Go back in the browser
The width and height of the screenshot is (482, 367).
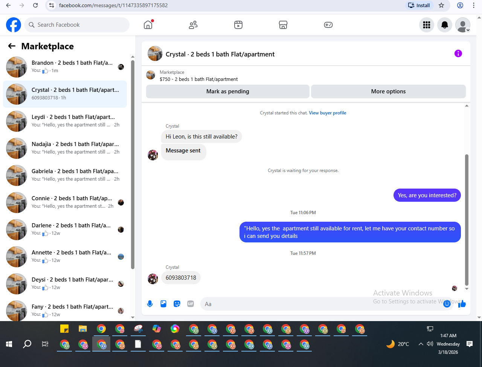pyautogui.click(x=8, y=5)
